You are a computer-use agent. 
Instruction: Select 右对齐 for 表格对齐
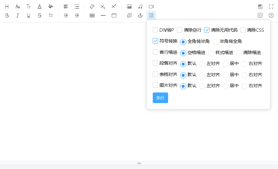pos(244,75)
